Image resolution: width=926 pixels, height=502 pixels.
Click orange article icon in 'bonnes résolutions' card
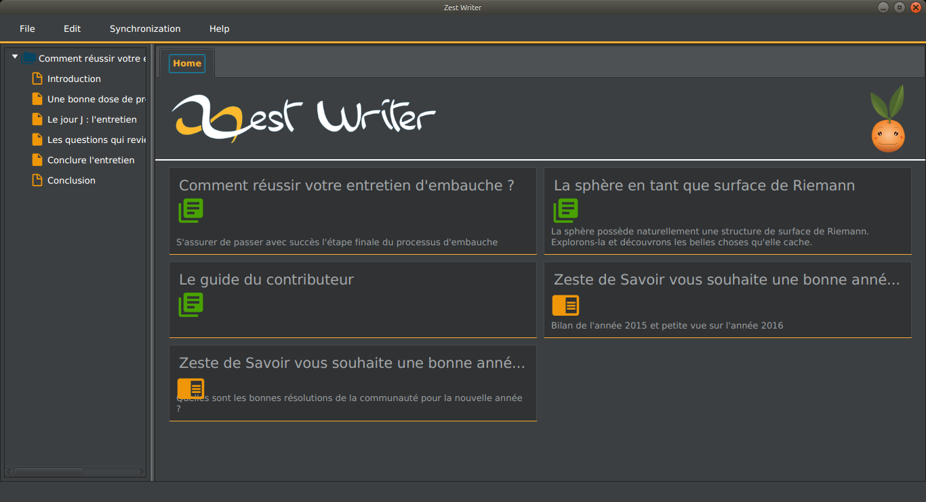tap(191, 388)
